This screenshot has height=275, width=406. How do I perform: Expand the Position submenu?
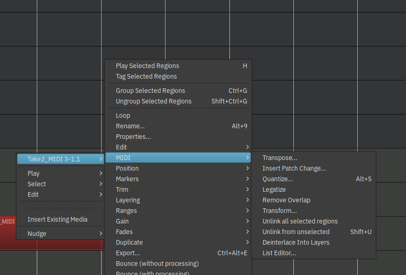click(x=127, y=168)
